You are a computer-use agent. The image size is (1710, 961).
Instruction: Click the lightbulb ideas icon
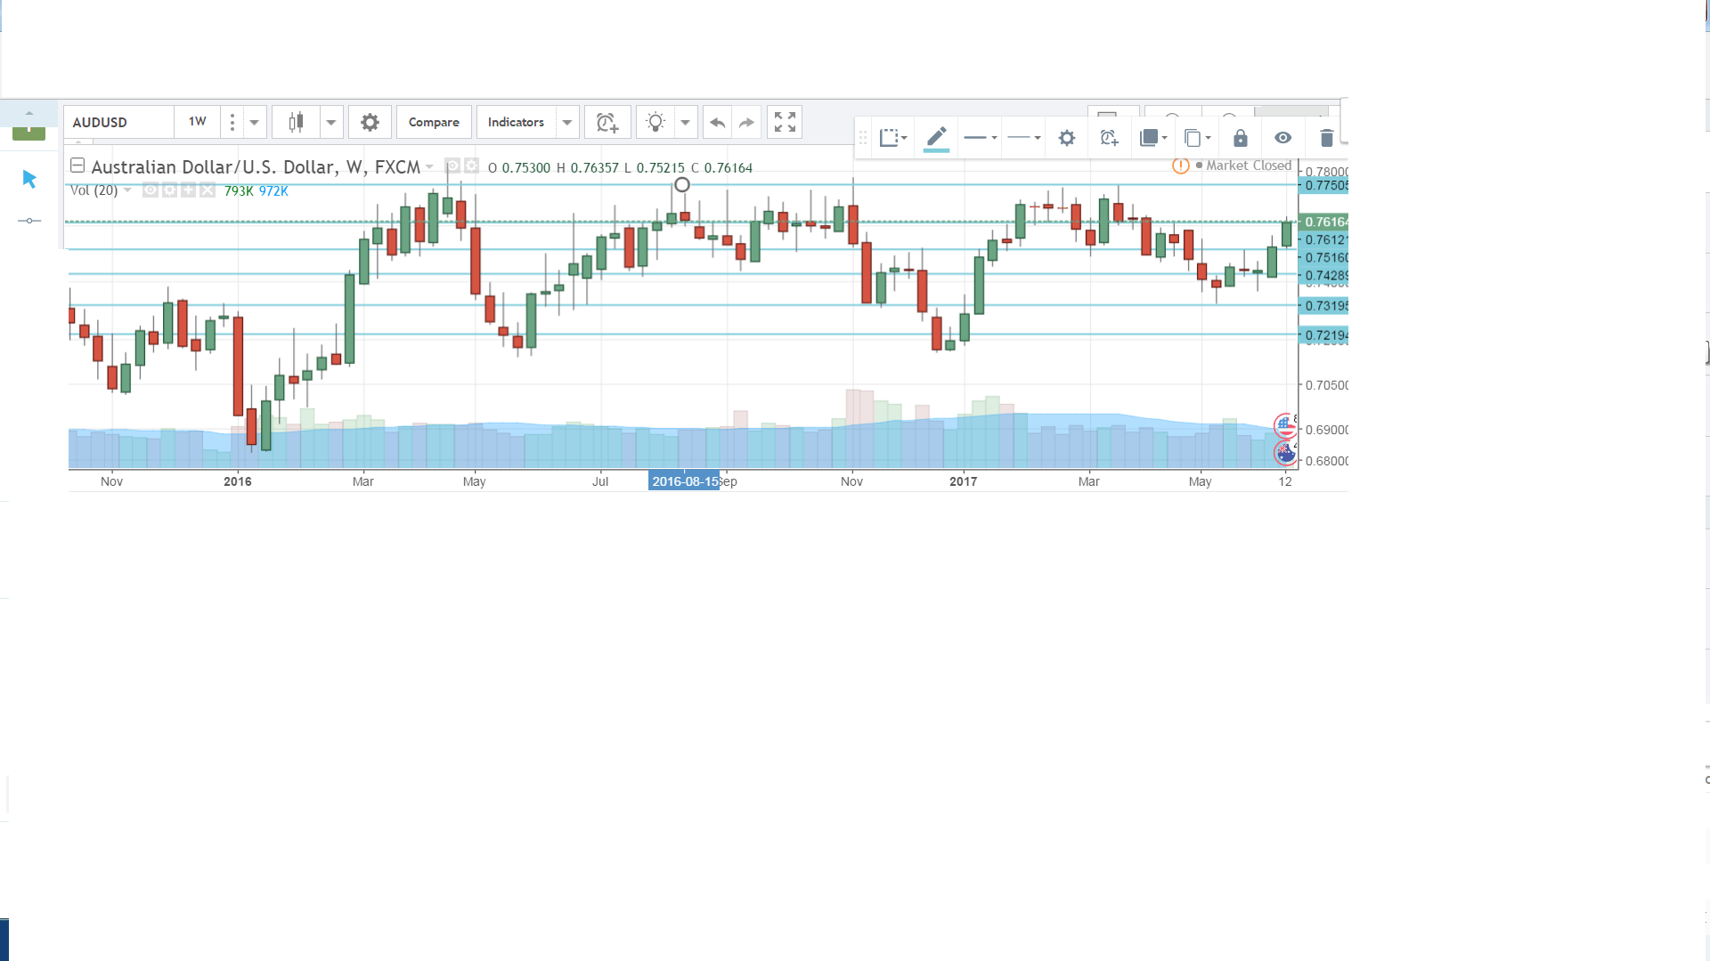click(655, 122)
